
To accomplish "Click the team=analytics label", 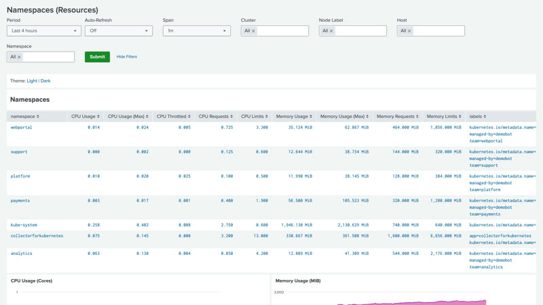I will [486, 267].
